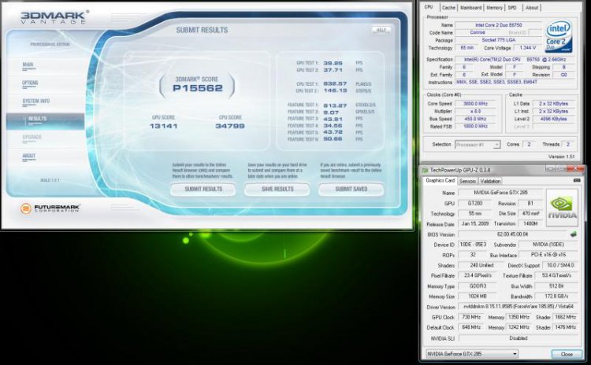Click the GPU field GT200 in GPU-Z
Viewport: 591px width, 365px height.
[475, 203]
